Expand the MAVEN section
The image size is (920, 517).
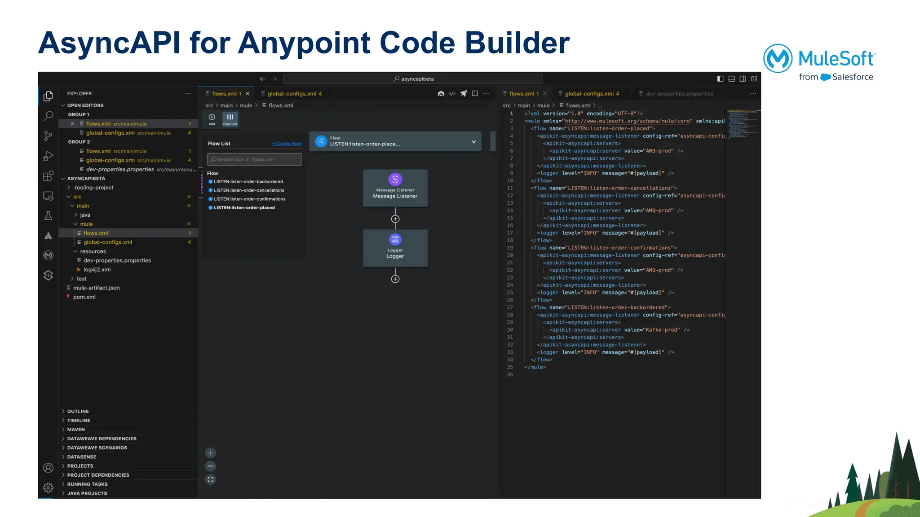[x=128, y=429]
